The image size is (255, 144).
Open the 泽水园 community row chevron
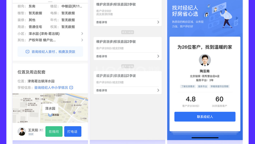[x=82, y=33]
